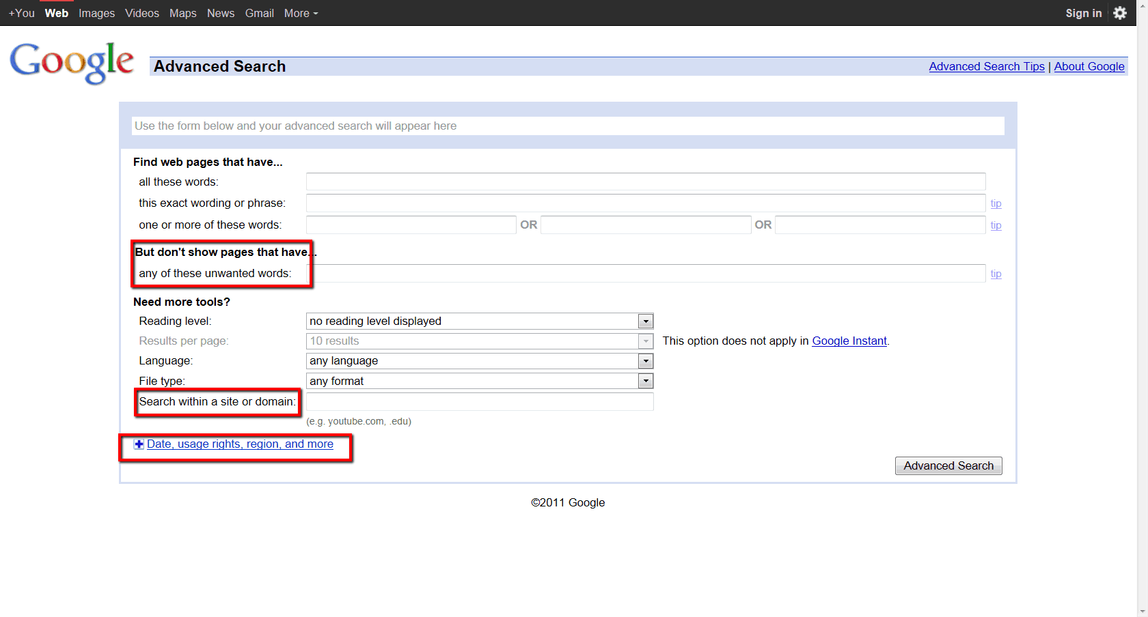Expand Date, usage rights, region options
Image resolution: width=1148 pixels, height=617 pixels.
(239, 444)
